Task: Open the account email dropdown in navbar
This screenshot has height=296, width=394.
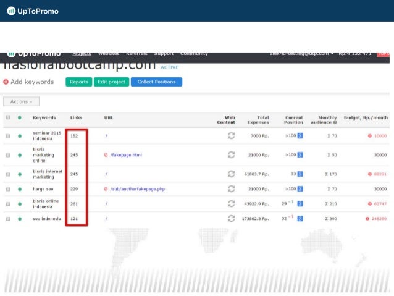Action: pos(301,54)
